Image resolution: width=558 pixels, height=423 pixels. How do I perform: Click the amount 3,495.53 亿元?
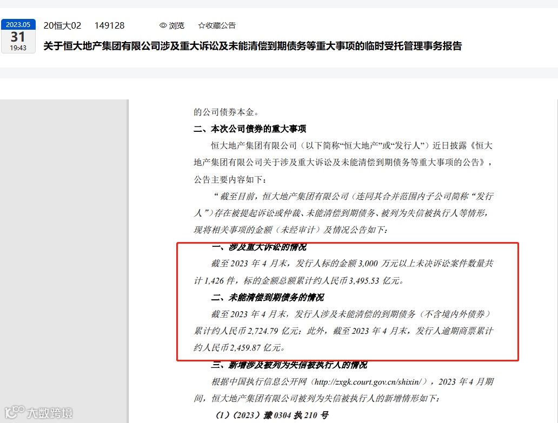tap(374, 280)
